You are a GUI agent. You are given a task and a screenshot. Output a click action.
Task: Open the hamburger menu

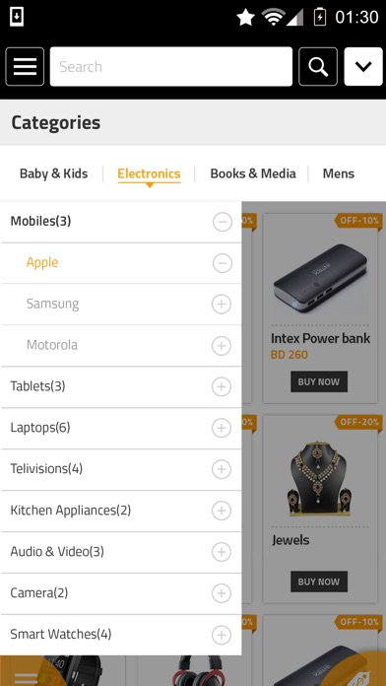25,66
